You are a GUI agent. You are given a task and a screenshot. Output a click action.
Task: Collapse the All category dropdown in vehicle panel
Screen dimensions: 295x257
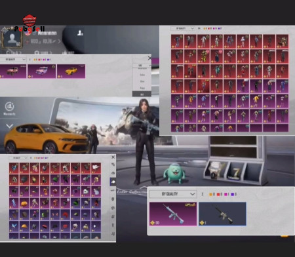tap(142, 66)
